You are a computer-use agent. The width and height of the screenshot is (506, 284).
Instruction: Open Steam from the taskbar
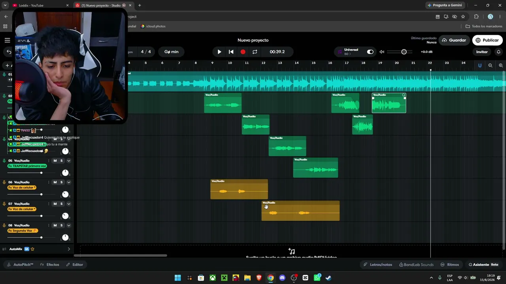(329, 278)
